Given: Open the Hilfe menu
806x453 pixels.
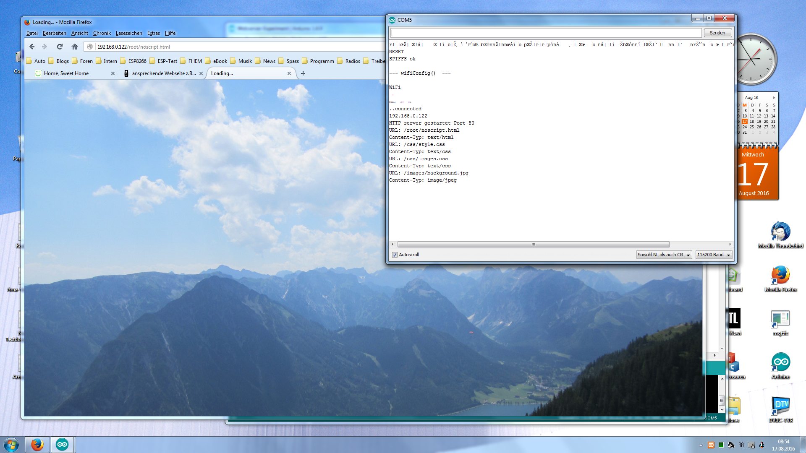Looking at the screenshot, I should (x=170, y=33).
